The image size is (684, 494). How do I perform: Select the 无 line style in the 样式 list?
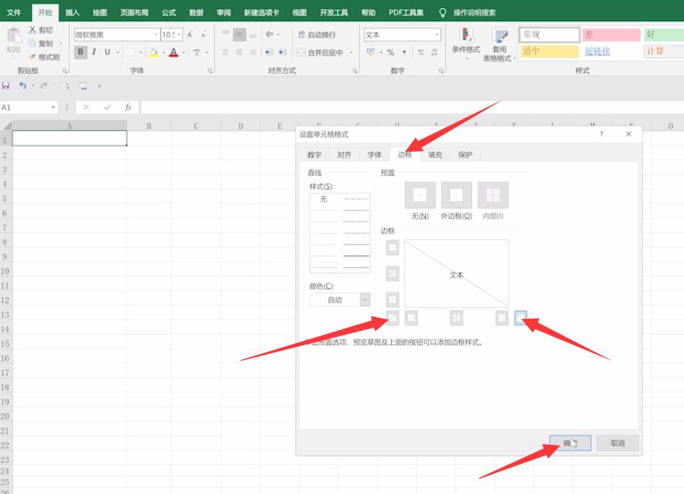[323, 200]
